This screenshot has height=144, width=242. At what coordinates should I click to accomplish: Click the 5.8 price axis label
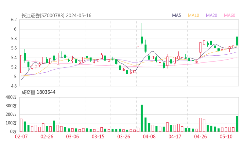pyautogui.click(x=14, y=39)
